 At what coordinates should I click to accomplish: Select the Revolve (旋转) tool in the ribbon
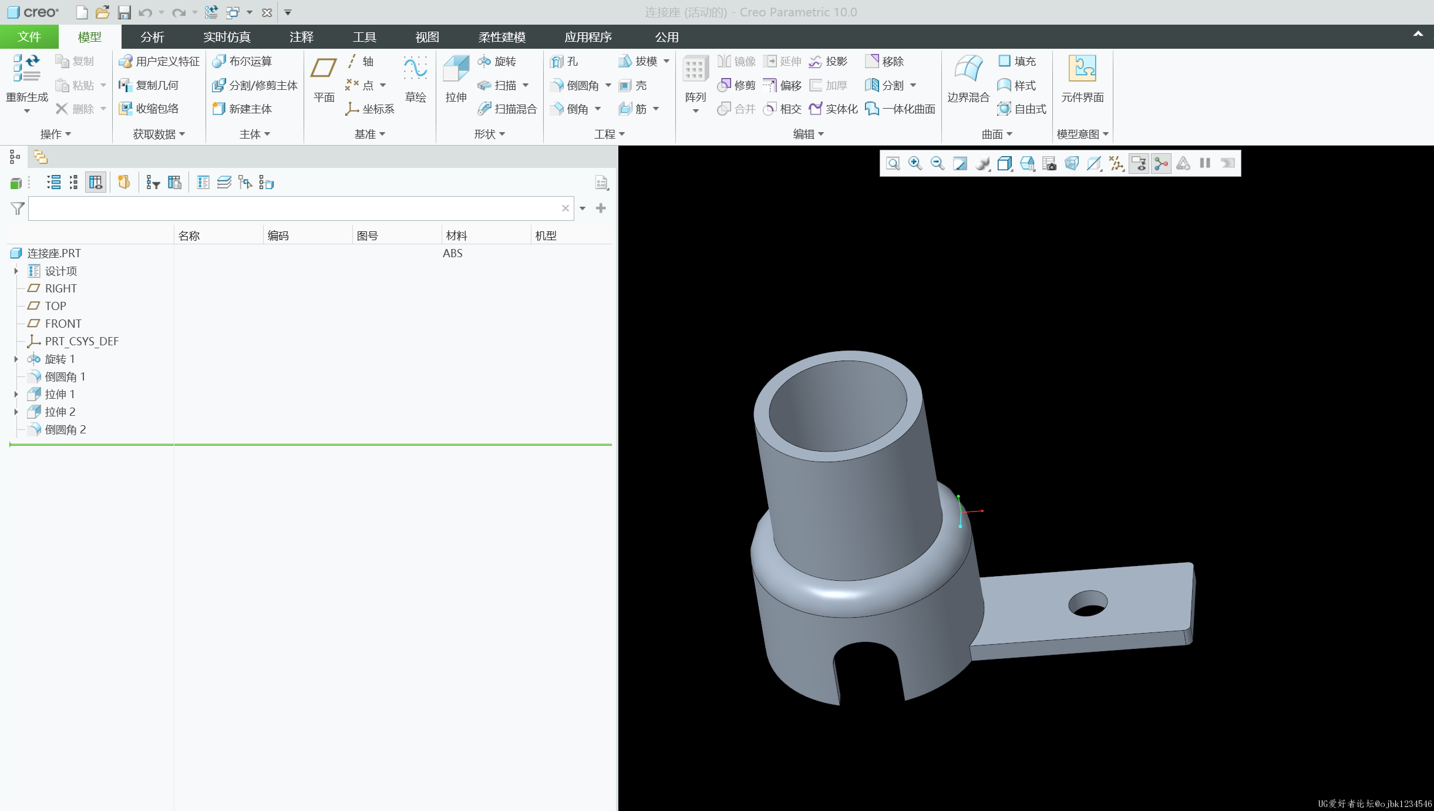[x=497, y=61]
